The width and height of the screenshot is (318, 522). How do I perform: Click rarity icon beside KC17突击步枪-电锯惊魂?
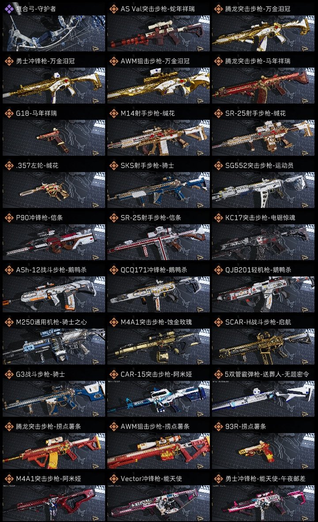(218, 218)
